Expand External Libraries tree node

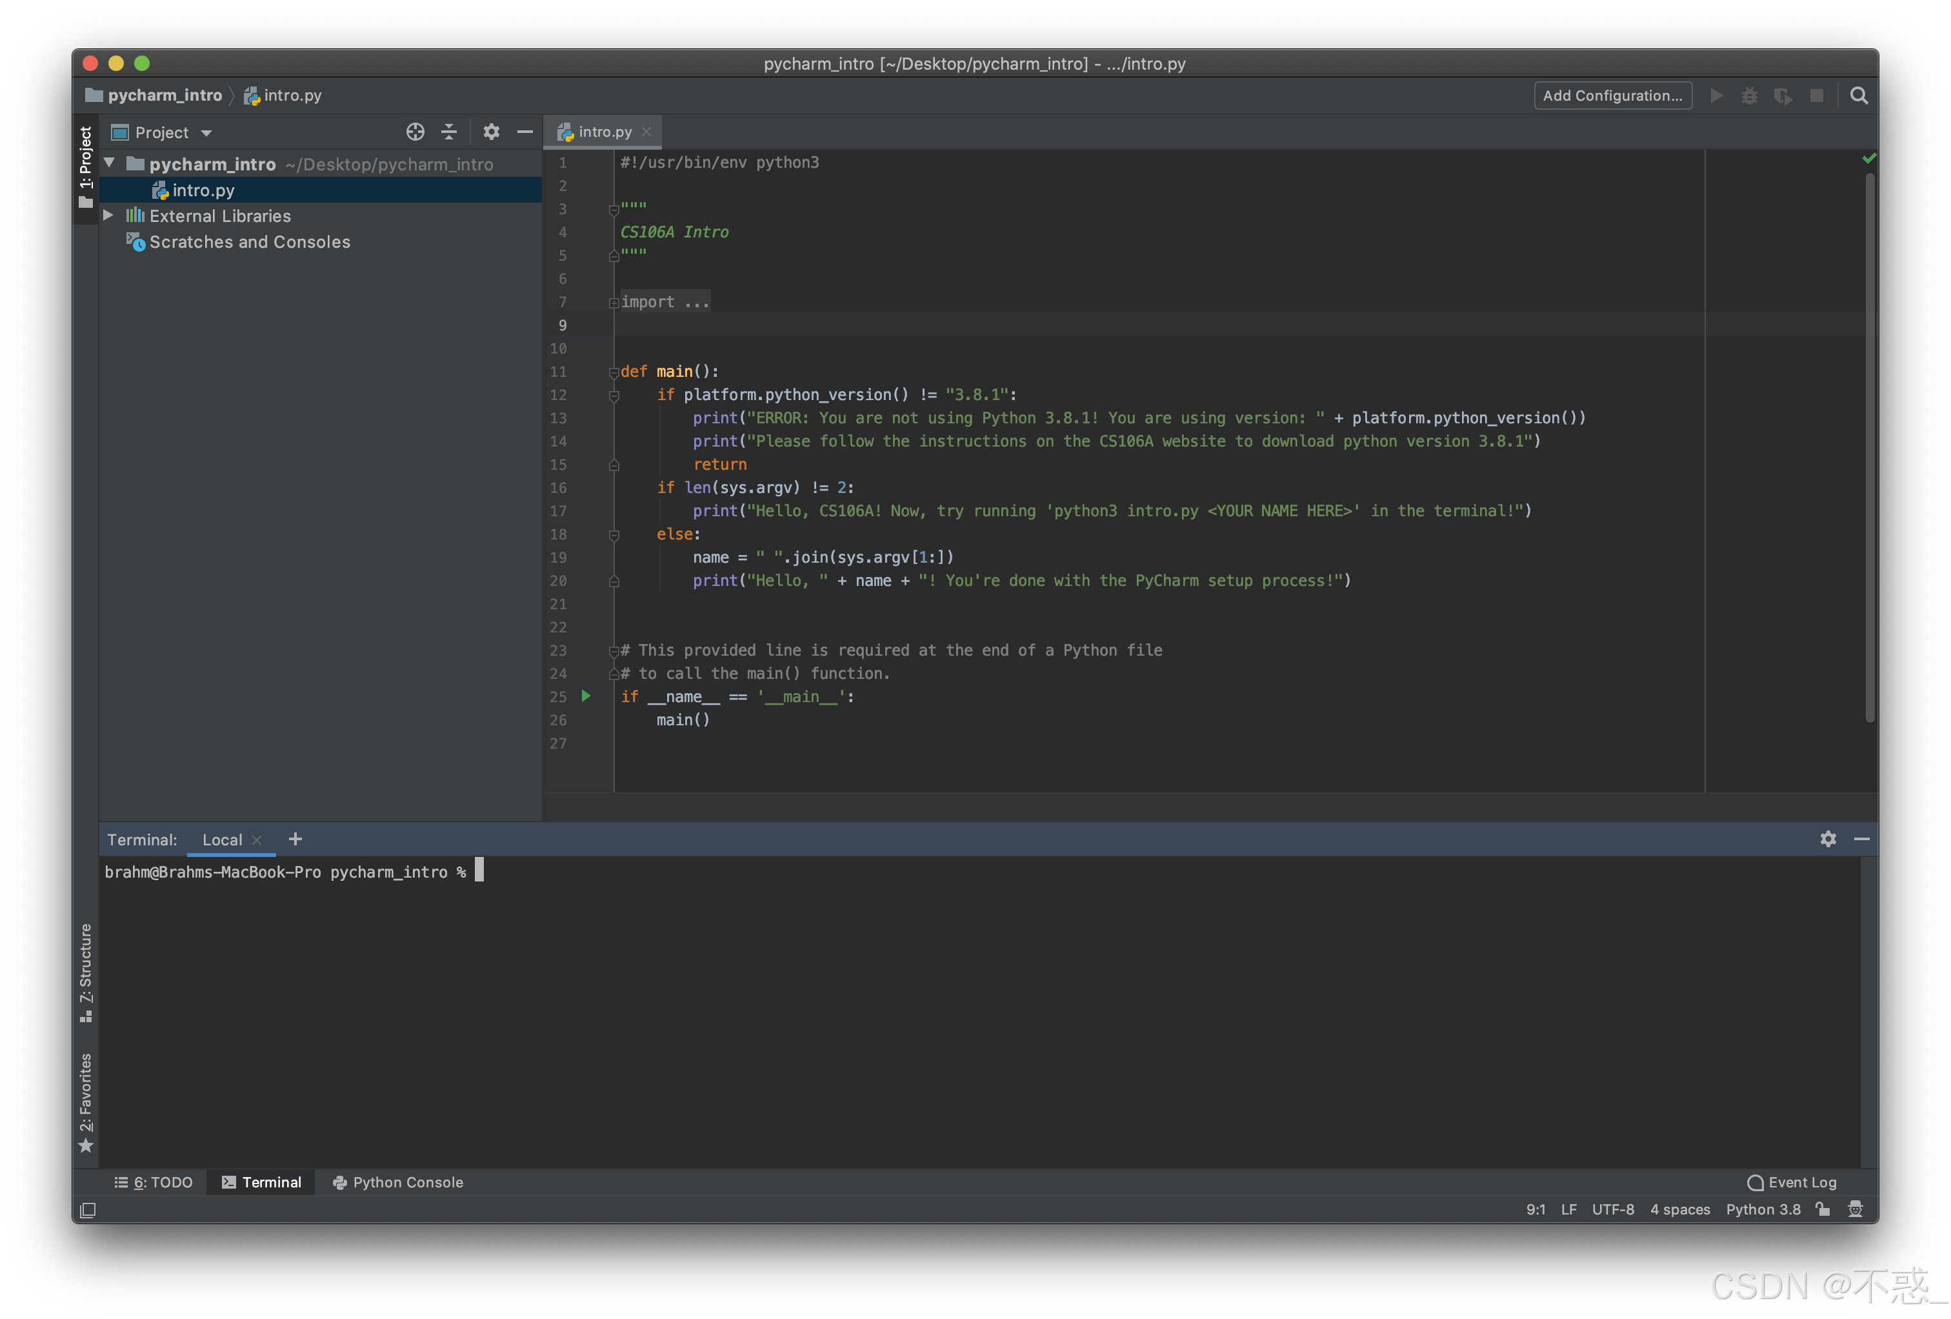click(x=108, y=215)
